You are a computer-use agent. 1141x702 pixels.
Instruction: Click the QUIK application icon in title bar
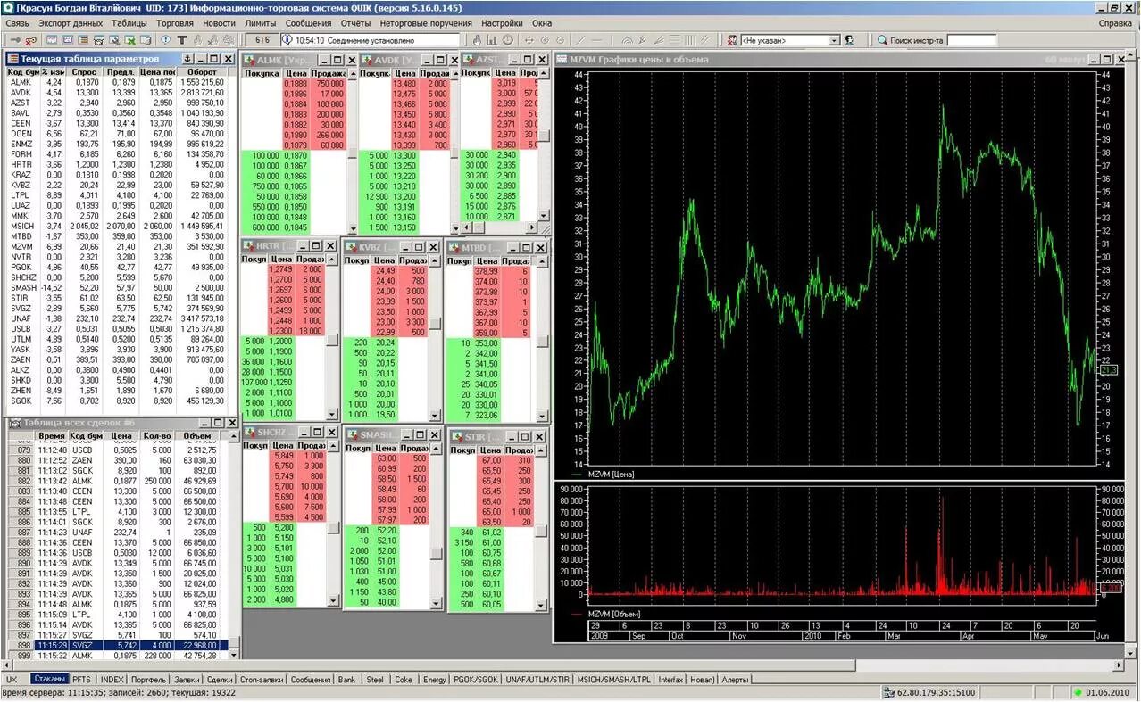pos(8,7)
